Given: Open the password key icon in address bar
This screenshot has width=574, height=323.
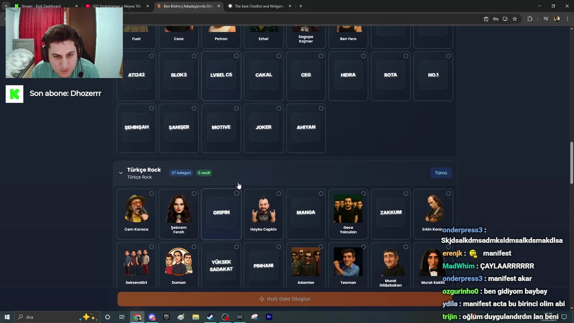Looking at the screenshot, I should (496, 19).
